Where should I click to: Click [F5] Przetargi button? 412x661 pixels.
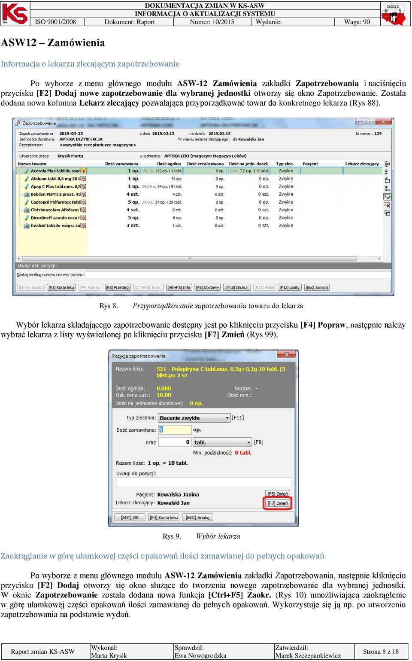point(118,287)
